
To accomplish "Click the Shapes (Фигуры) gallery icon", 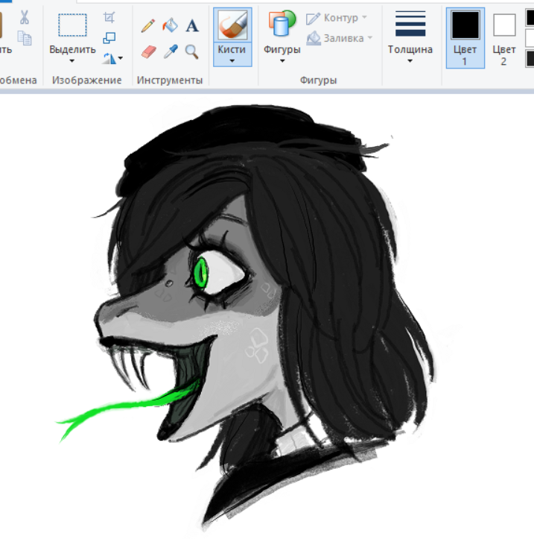I will [x=282, y=23].
